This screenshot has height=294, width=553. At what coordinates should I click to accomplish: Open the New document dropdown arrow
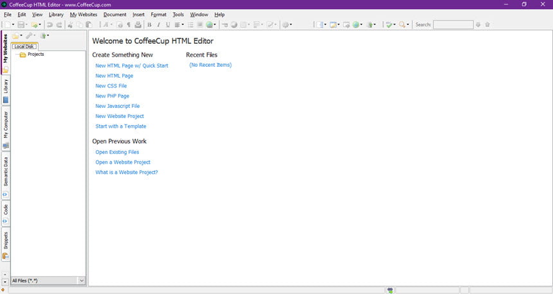(13, 24)
